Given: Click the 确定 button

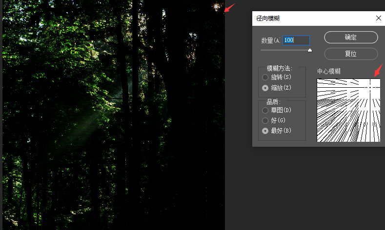Looking at the screenshot, I should (x=351, y=37).
